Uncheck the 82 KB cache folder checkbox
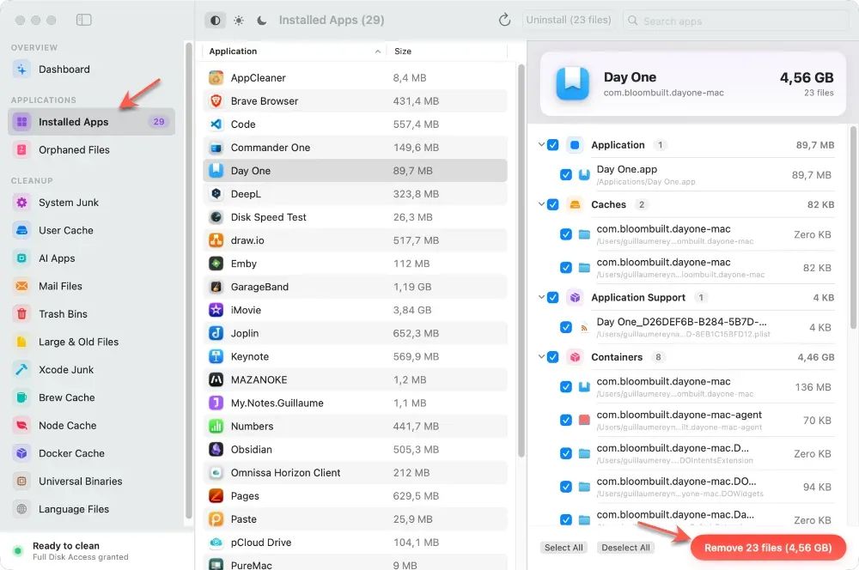Image resolution: width=859 pixels, height=570 pixels. coord(566,268)
